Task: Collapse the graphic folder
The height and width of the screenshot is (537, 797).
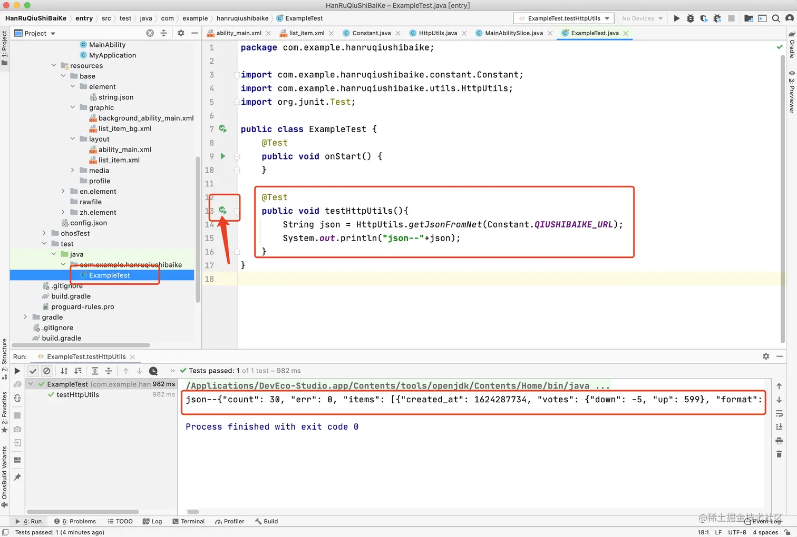Action: coord(73,107)
